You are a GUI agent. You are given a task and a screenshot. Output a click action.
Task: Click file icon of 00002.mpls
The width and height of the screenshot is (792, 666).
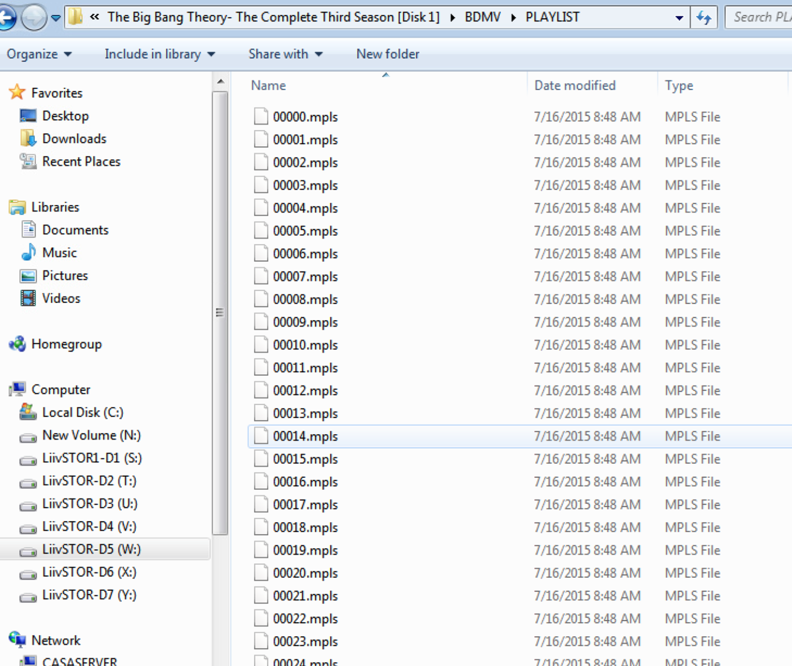261,163
